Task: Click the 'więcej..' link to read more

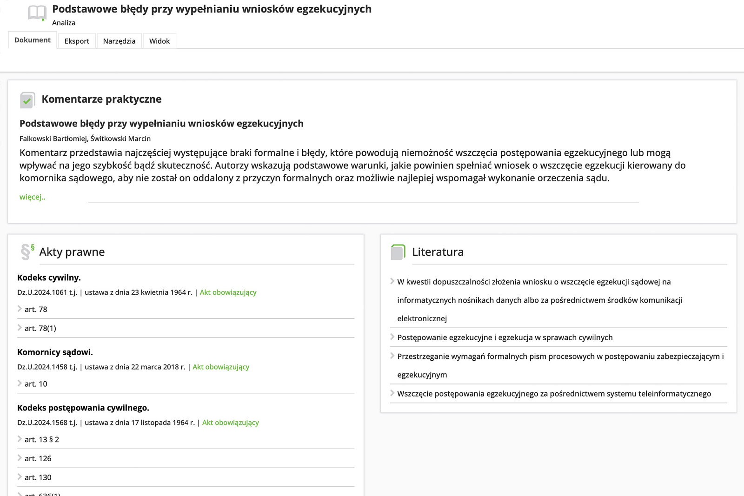Action: click(x=32, y=197)
